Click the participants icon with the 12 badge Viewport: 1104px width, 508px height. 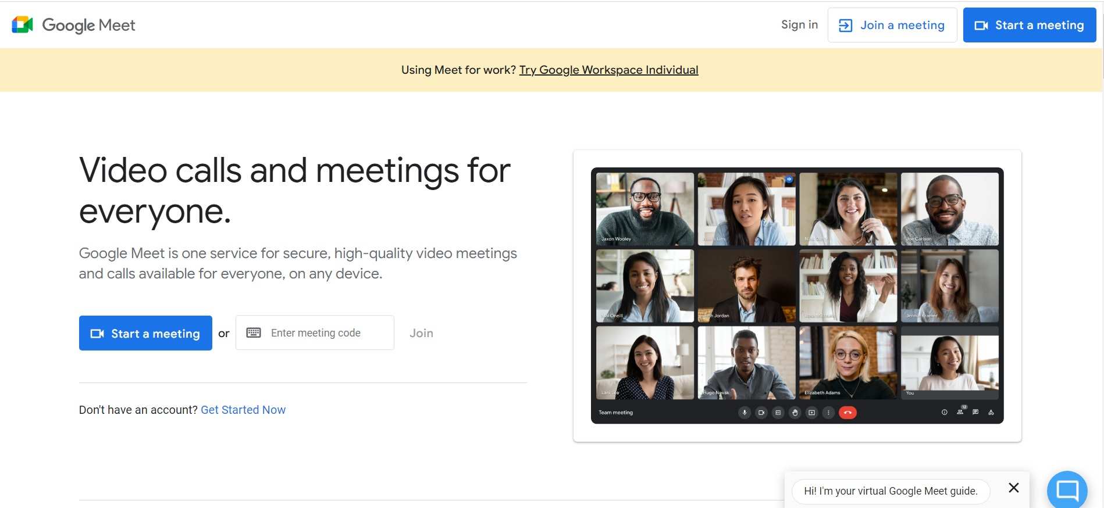coord(961,411)
